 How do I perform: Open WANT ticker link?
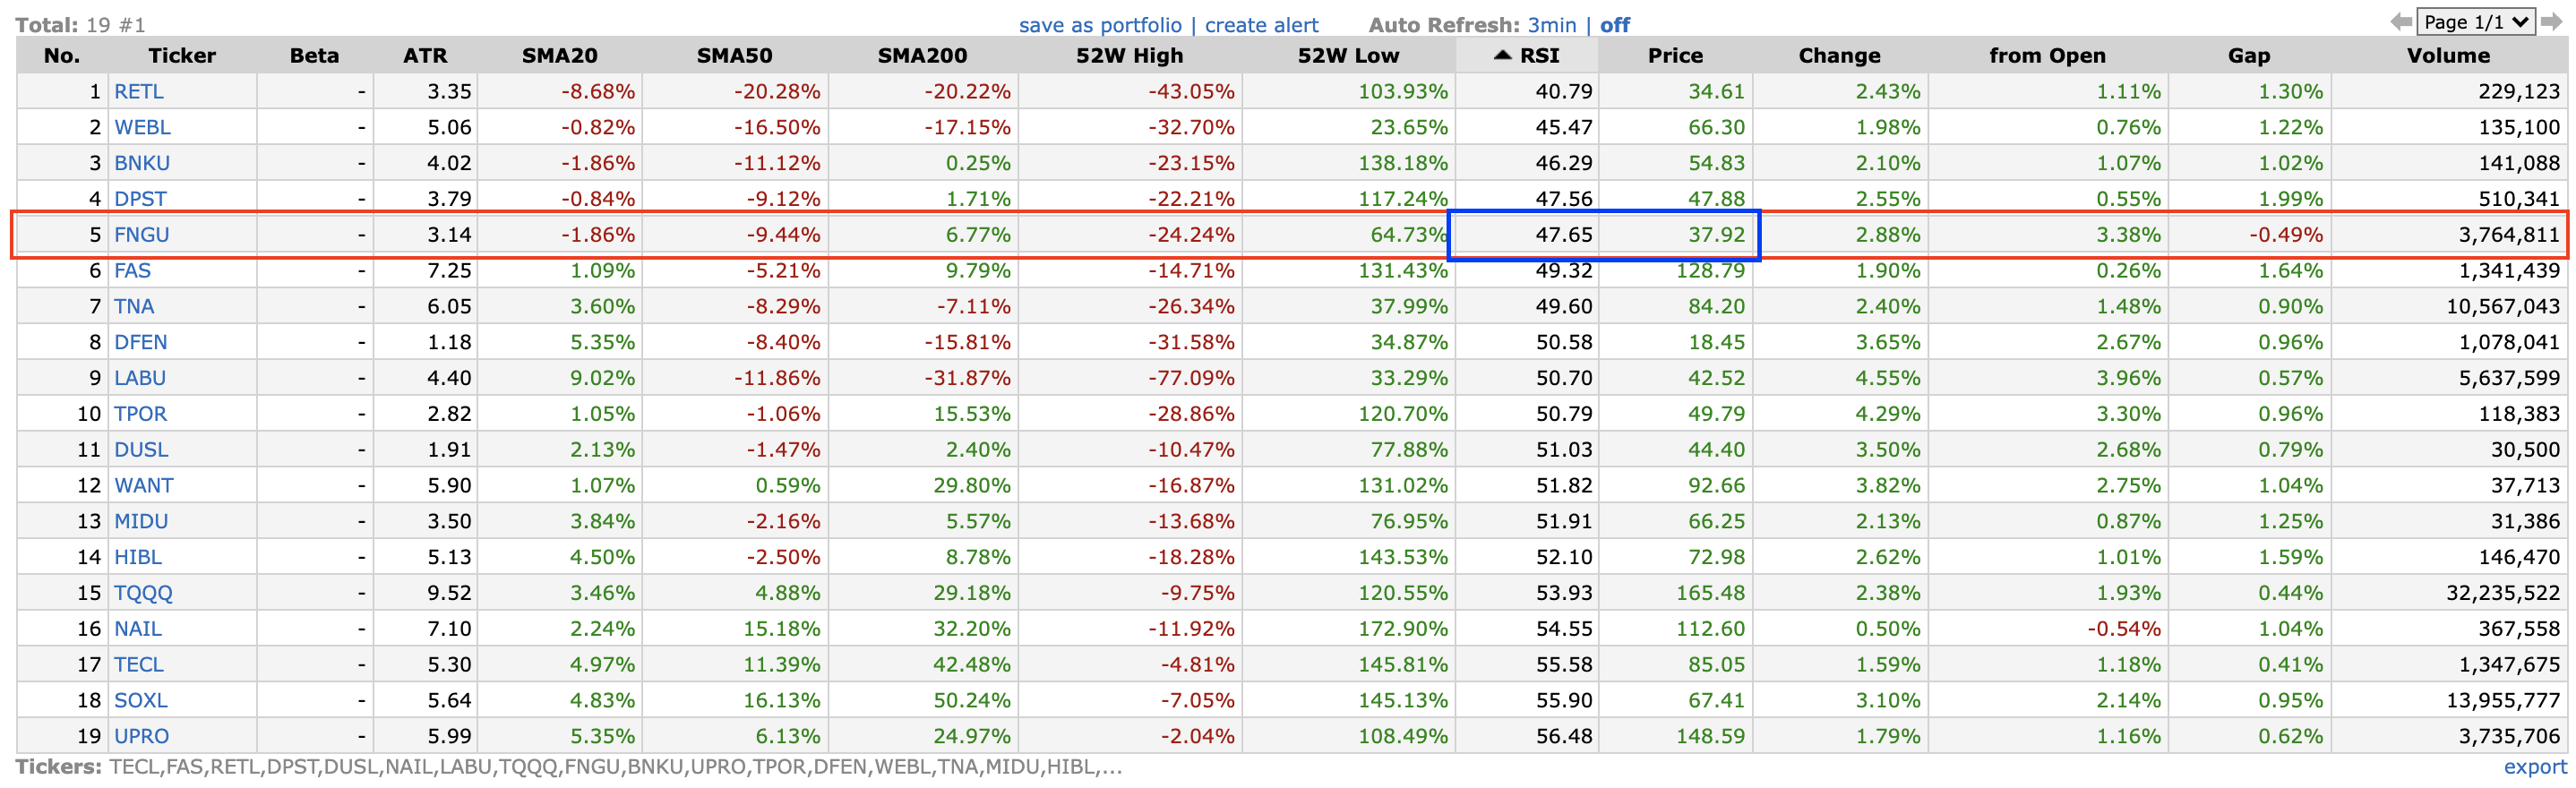pos(144,486)
